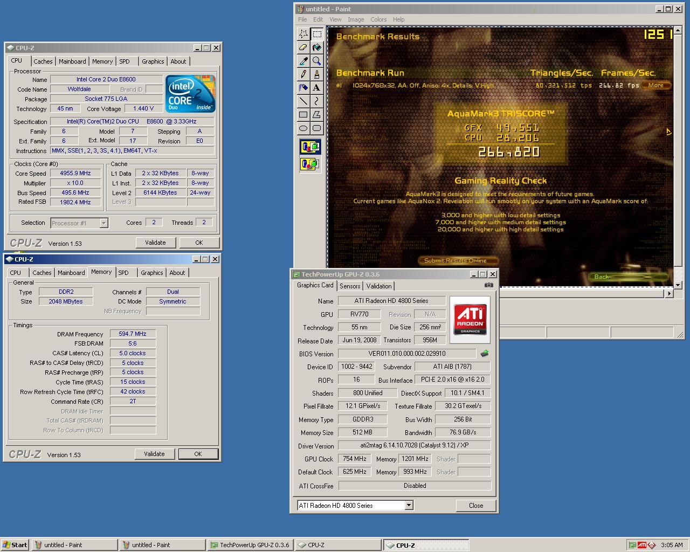The width and height of the screenshot is (690, 552).
Task: Open Graphics tab in bottom CPU-Z window
Action: pyautogui.click(x=152, y=273)
